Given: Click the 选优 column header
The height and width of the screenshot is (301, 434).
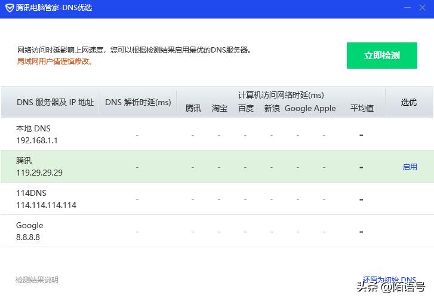Looking at the screenshot, I should pyautogui.click(x=409, y=102).
